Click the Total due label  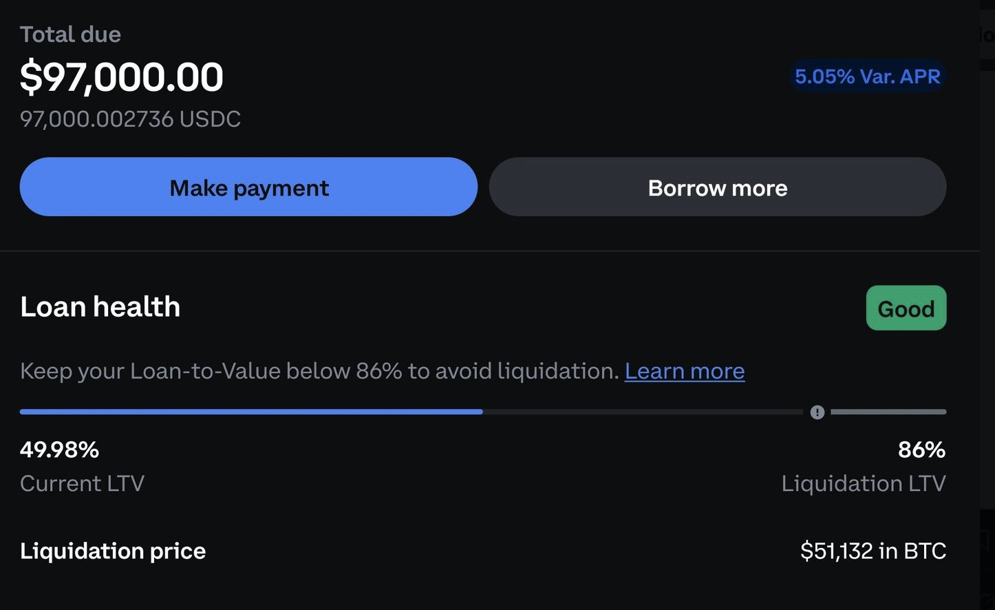point(70,34)
